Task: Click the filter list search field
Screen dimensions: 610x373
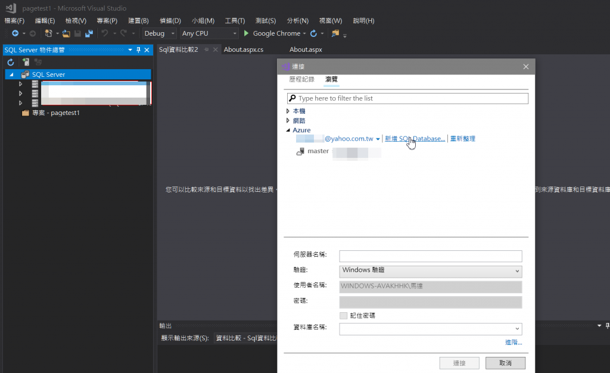Action: coord(407,98)
